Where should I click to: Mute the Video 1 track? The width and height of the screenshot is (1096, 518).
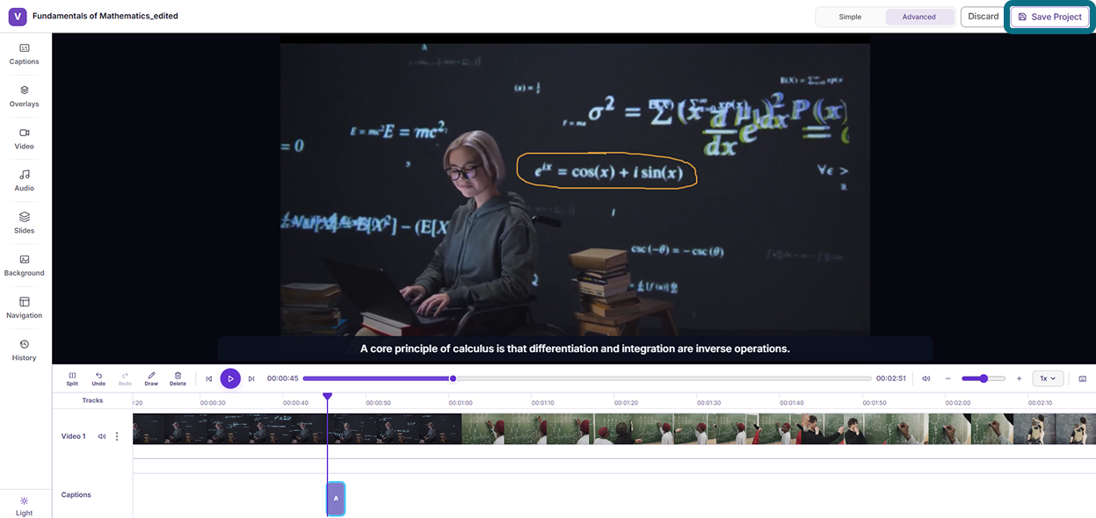(x=102, y=436)
